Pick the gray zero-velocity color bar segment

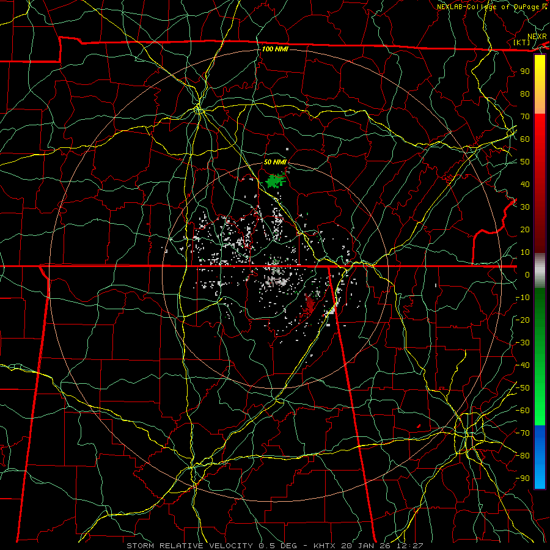pyautogui.click(x=540, y=270)
